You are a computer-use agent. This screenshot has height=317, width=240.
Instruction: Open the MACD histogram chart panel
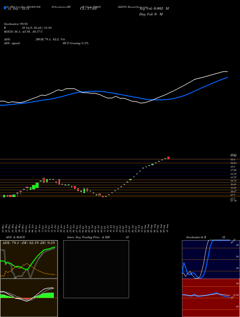(x=29, y=298)
